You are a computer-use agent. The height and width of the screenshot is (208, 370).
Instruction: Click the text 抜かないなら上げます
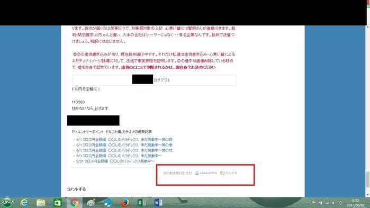click(x=90, y=108)
